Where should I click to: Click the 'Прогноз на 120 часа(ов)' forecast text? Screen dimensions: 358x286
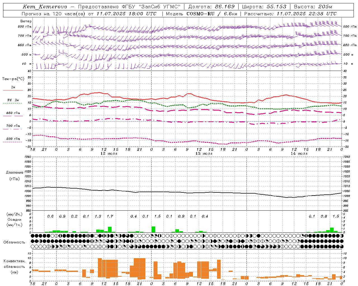pos(54,14)
